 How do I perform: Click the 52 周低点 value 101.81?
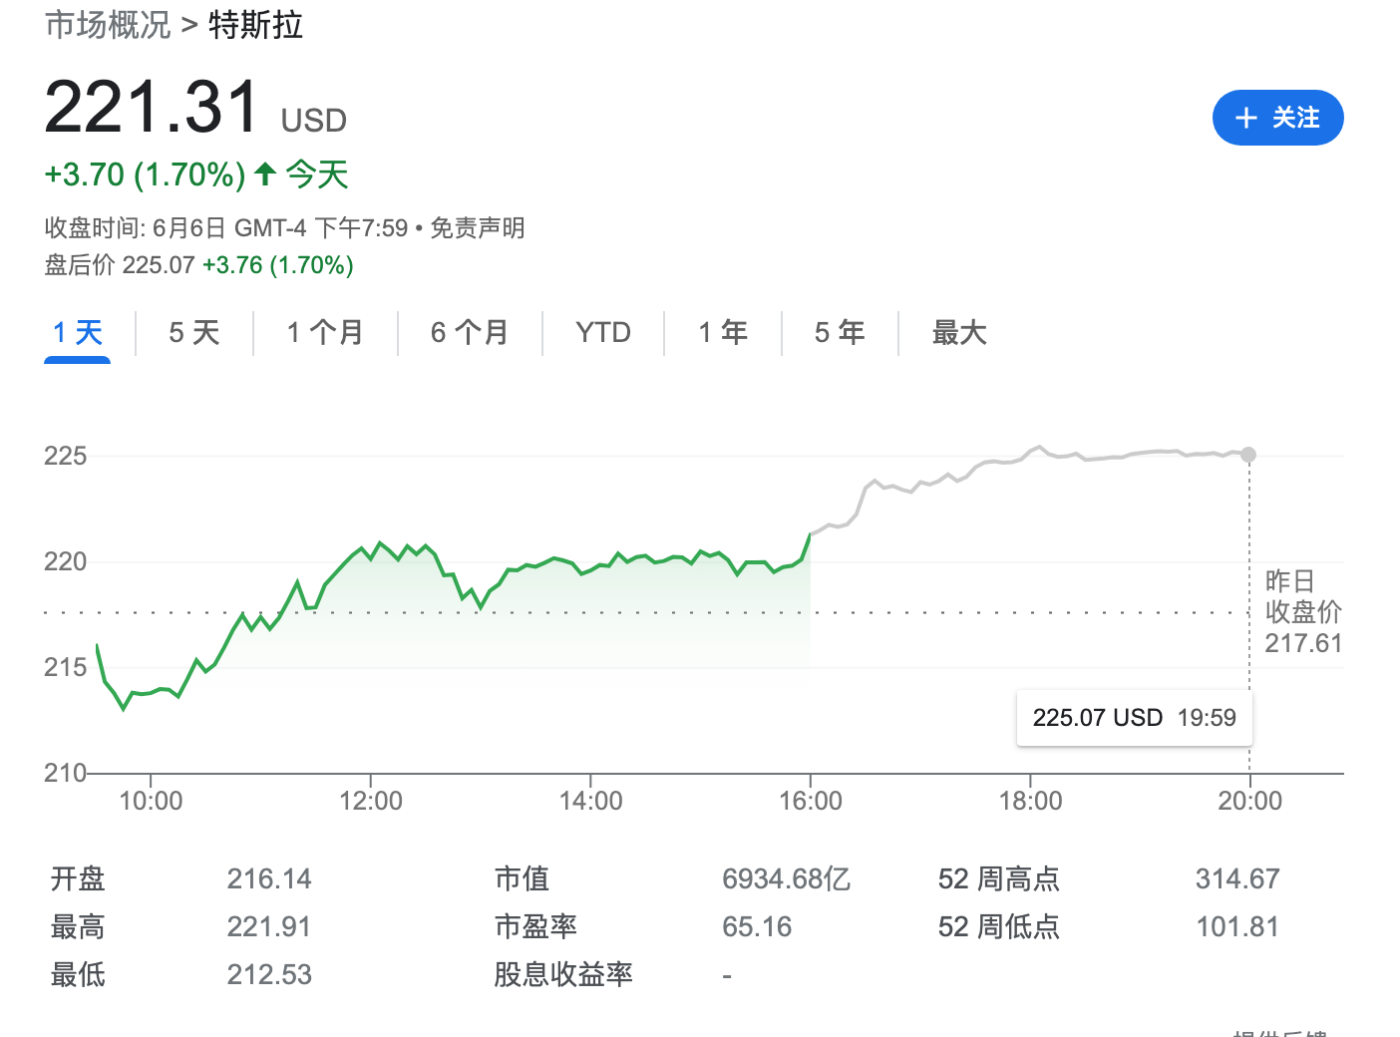pos(1237,927)
